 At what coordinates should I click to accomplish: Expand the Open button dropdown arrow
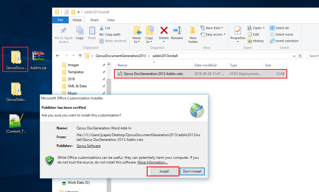[x=264, y=28]
